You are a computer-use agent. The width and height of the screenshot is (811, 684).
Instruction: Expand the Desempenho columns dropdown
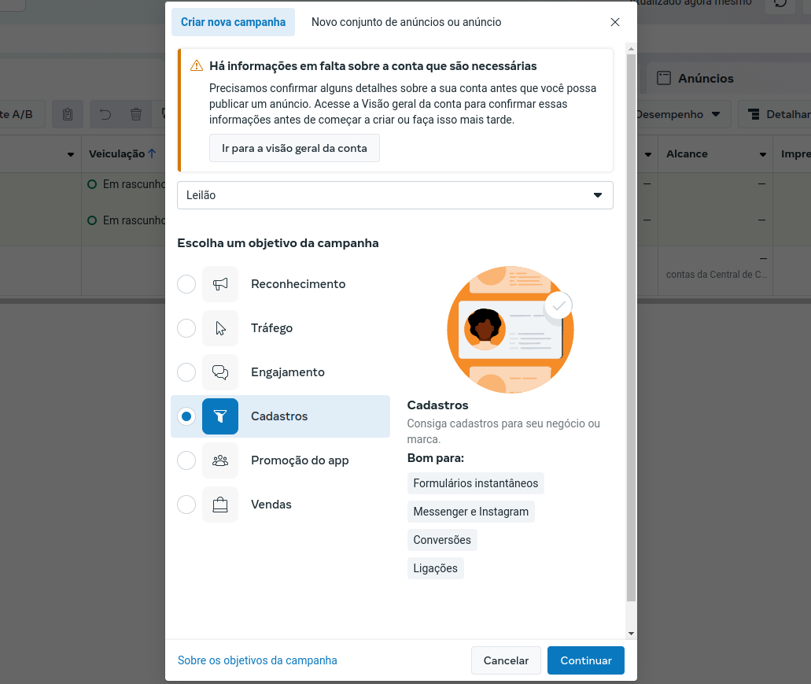(x=683, y=114)
